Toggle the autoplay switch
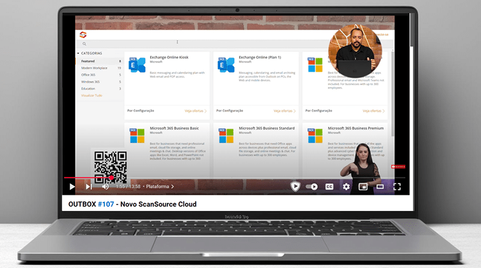The height and width of the screenshot is (268, 481). [312, 186]
